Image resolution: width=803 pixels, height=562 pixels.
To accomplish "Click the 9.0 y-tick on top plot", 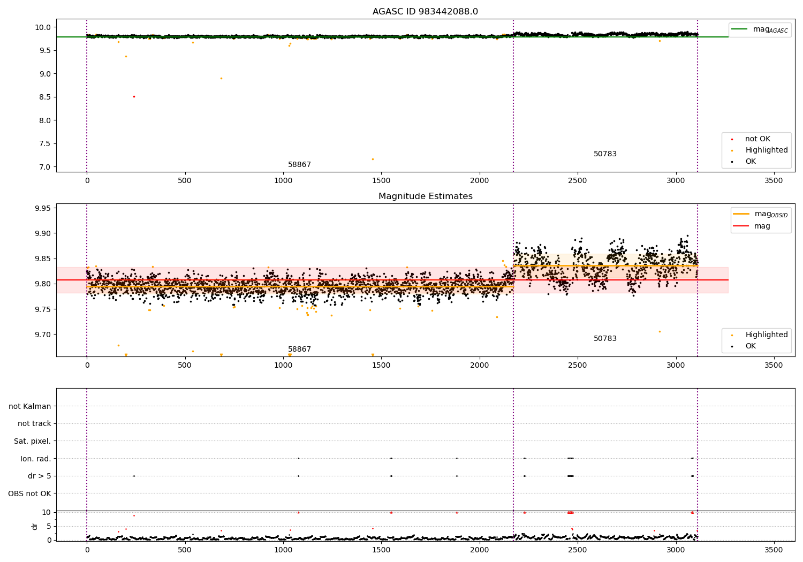I will pos(46,74).
